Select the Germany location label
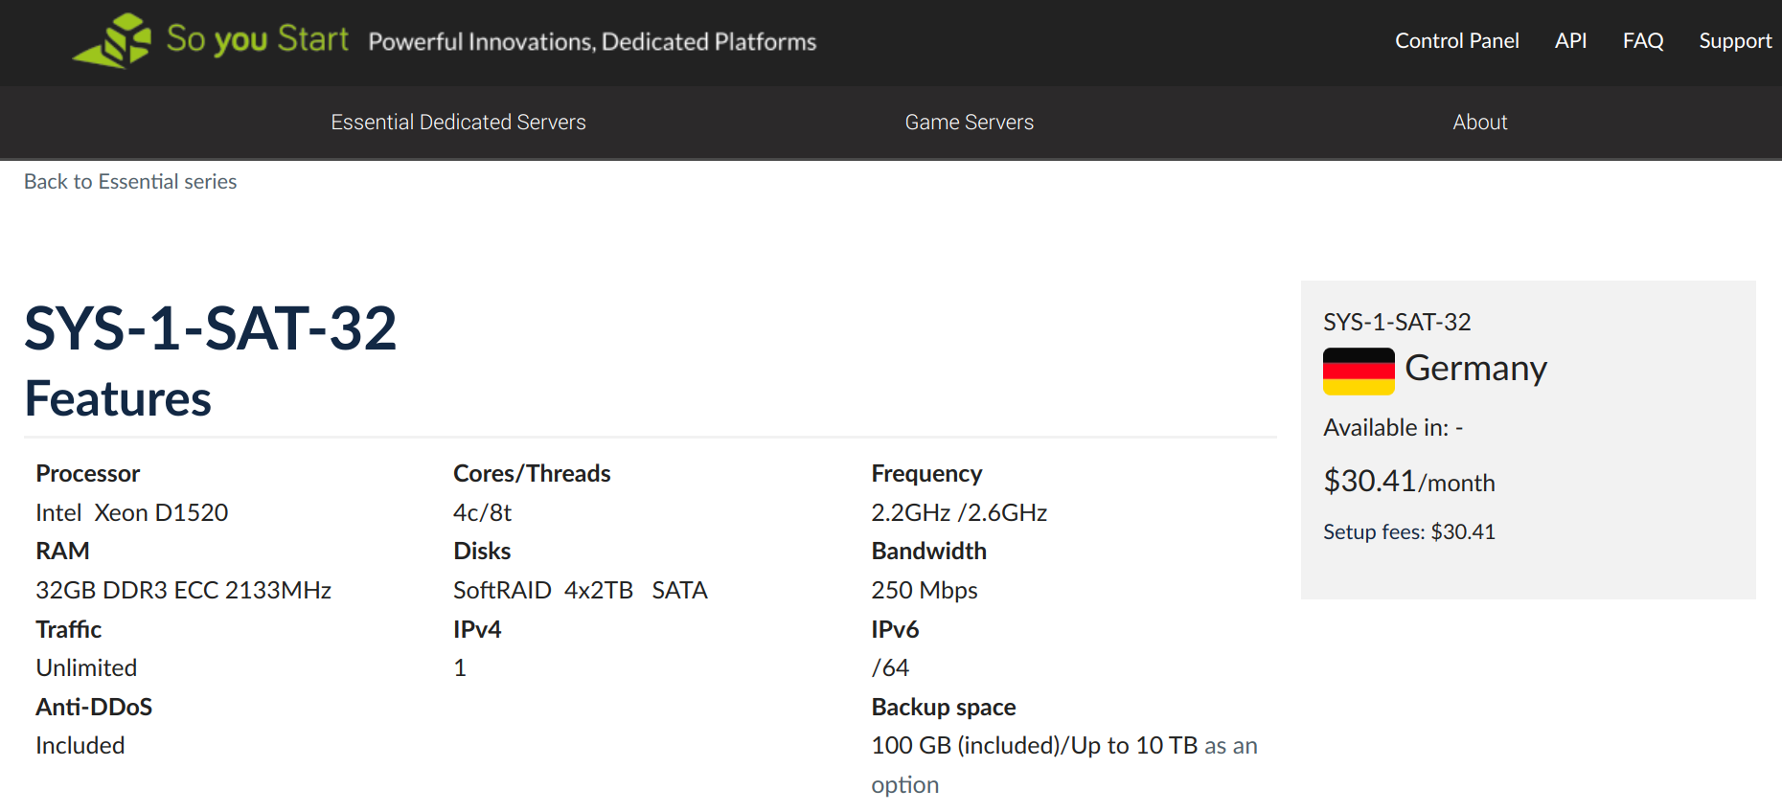This screenshot has width=1782, height=812. tap(1475, 369)
